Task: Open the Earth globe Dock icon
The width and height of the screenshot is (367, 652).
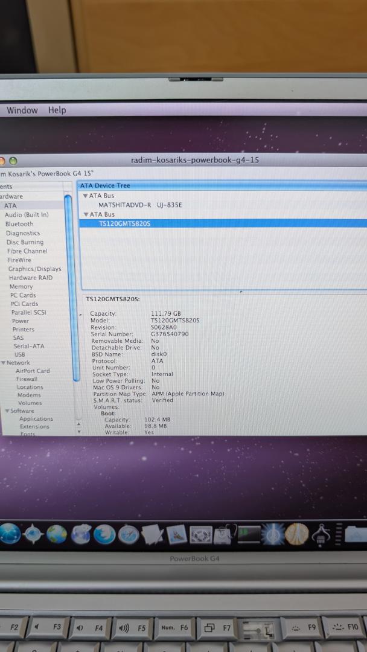Action: pos(57,534)
